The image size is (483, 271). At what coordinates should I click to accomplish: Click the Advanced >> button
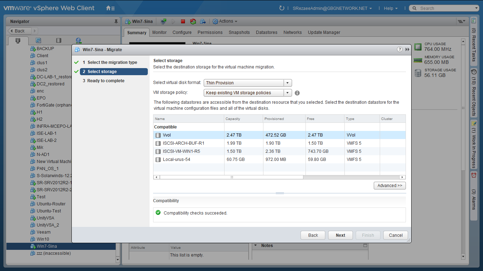point(390,186)
